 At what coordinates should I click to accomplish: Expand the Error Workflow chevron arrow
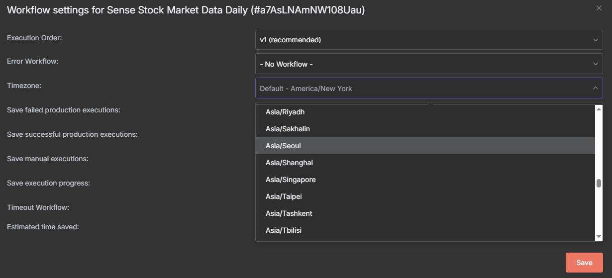(595, 64)
